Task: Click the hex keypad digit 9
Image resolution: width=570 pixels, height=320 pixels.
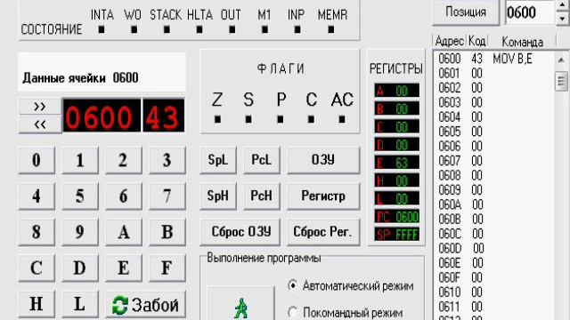Action: (80, 232)
